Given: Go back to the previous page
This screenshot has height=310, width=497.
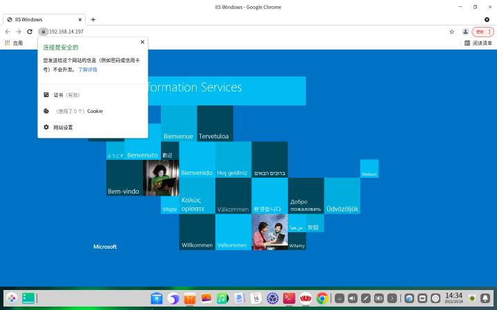Looking at the screenshot, I should pyautogui.click(x=8, y=32).
